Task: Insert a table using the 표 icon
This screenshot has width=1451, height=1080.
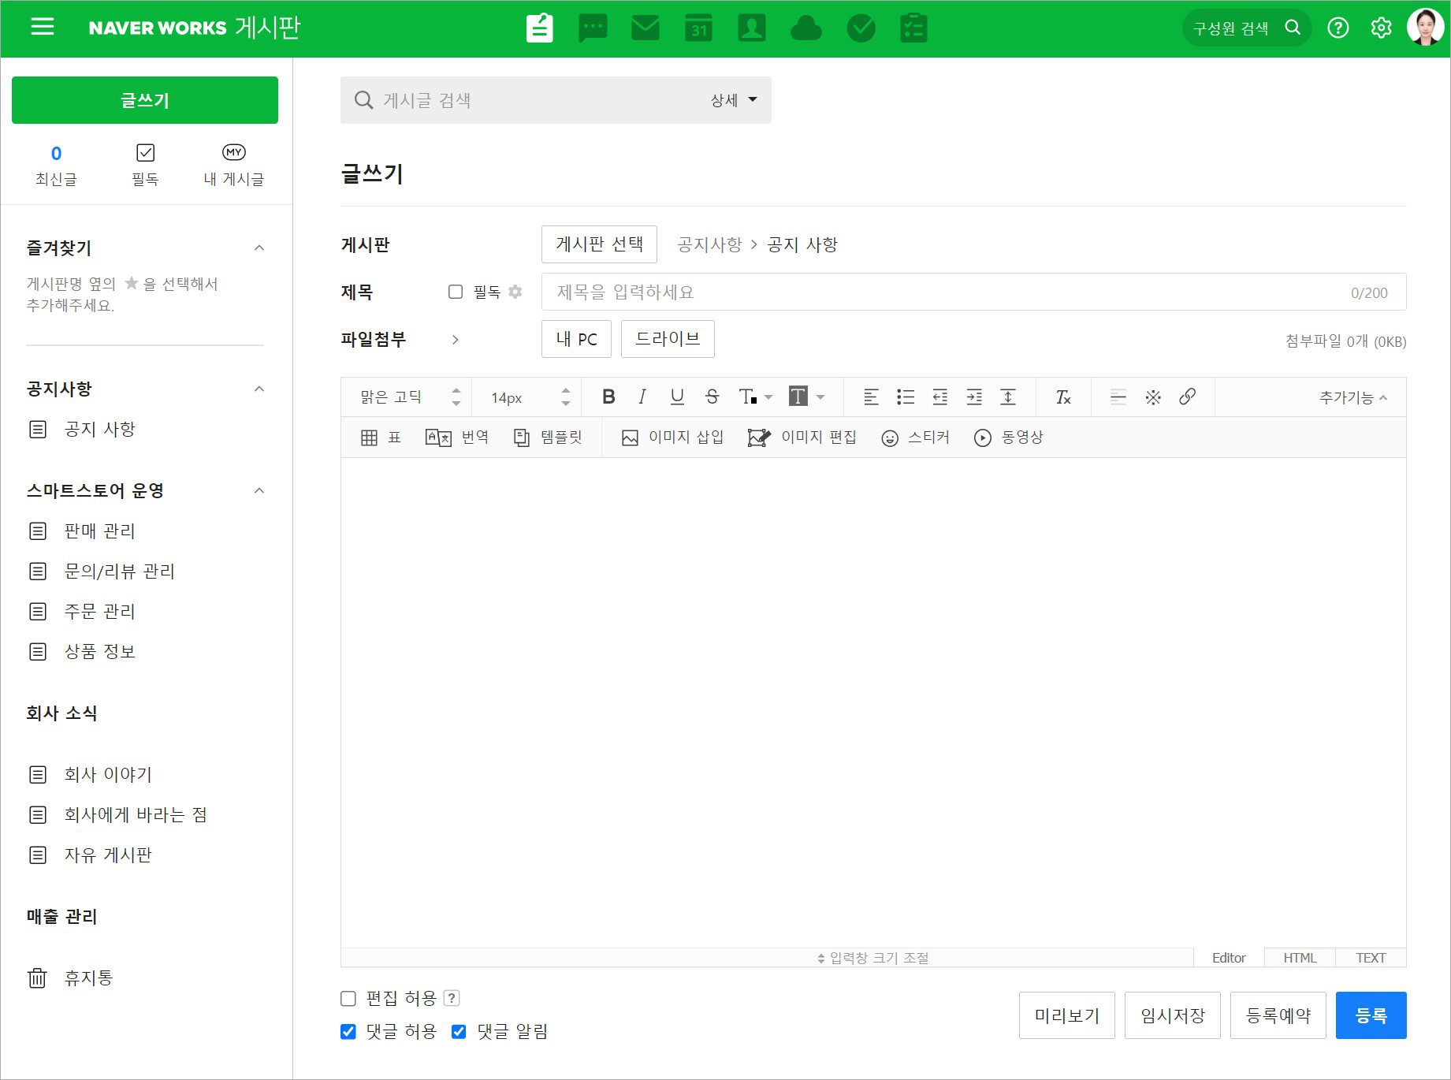Action: click(380, 437)
